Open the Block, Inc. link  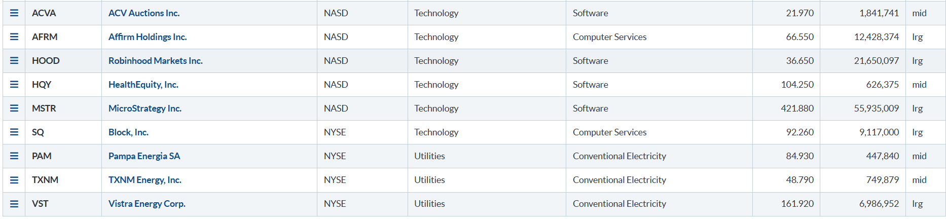128,132
